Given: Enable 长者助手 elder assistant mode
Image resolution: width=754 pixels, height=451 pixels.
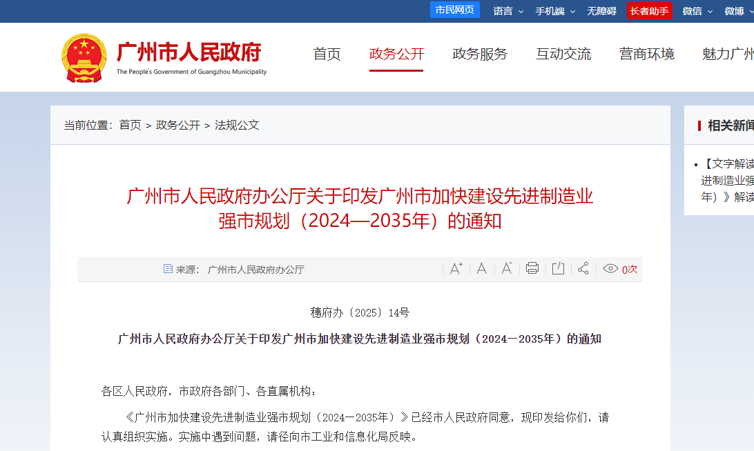Looking at the screenshot, I should (649, 11).
